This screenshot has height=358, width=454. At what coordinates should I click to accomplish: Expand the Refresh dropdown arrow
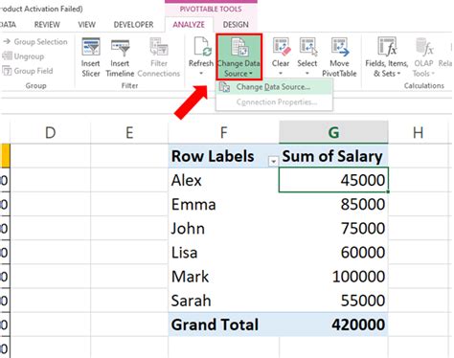click(201, 74)
